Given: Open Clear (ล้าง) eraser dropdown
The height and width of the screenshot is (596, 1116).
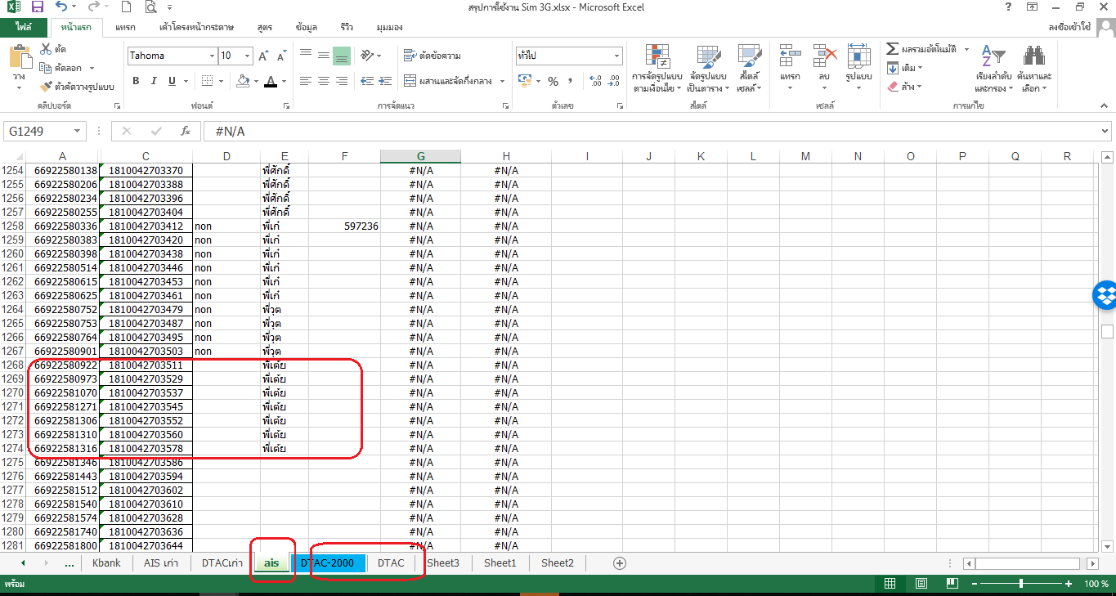Looking at the screenshot, I should pos(905,86).
